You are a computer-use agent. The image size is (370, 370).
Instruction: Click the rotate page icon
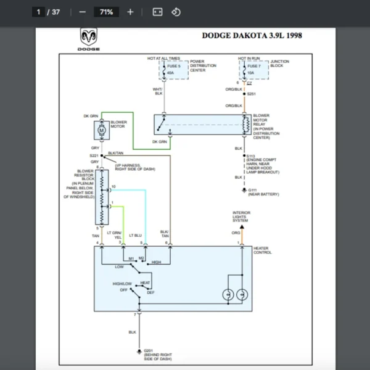point(176,12)
